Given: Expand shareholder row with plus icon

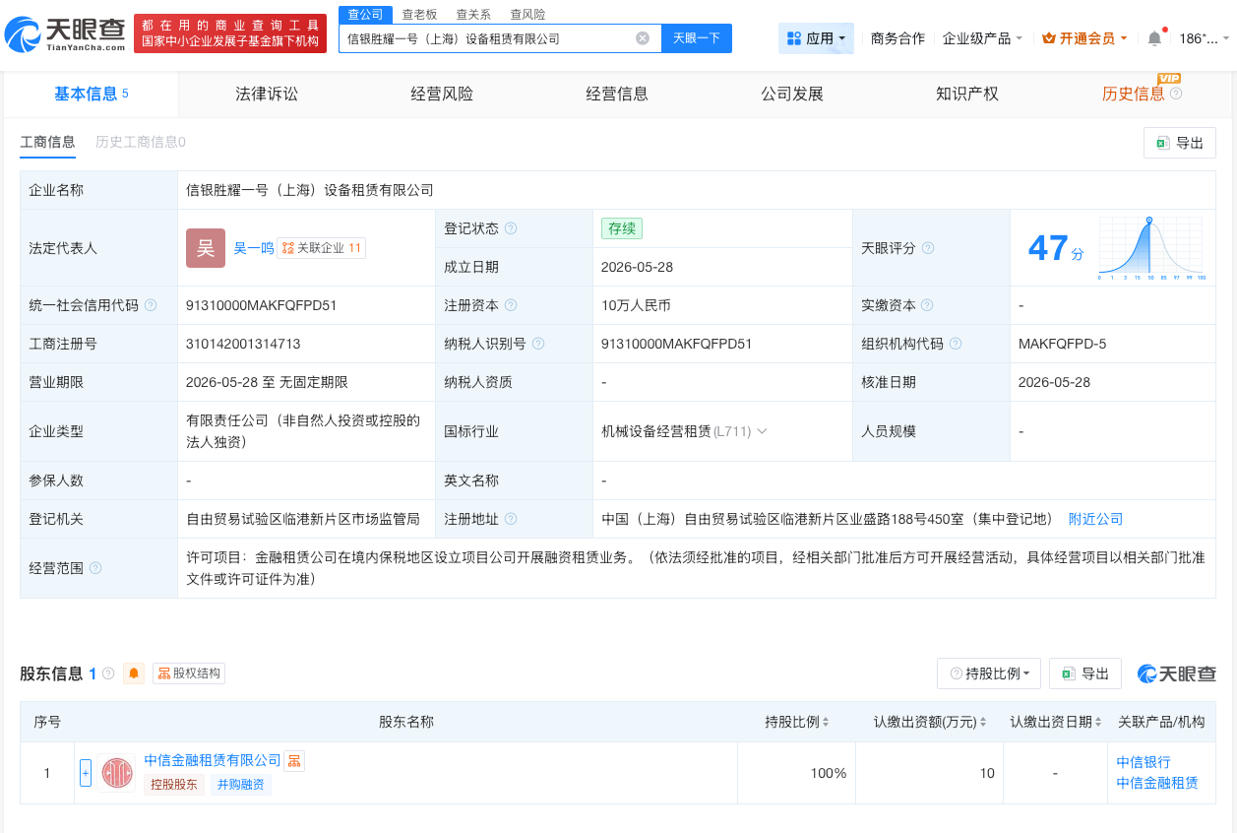Looking at the screenshot, I should click(x=86, y=773).
